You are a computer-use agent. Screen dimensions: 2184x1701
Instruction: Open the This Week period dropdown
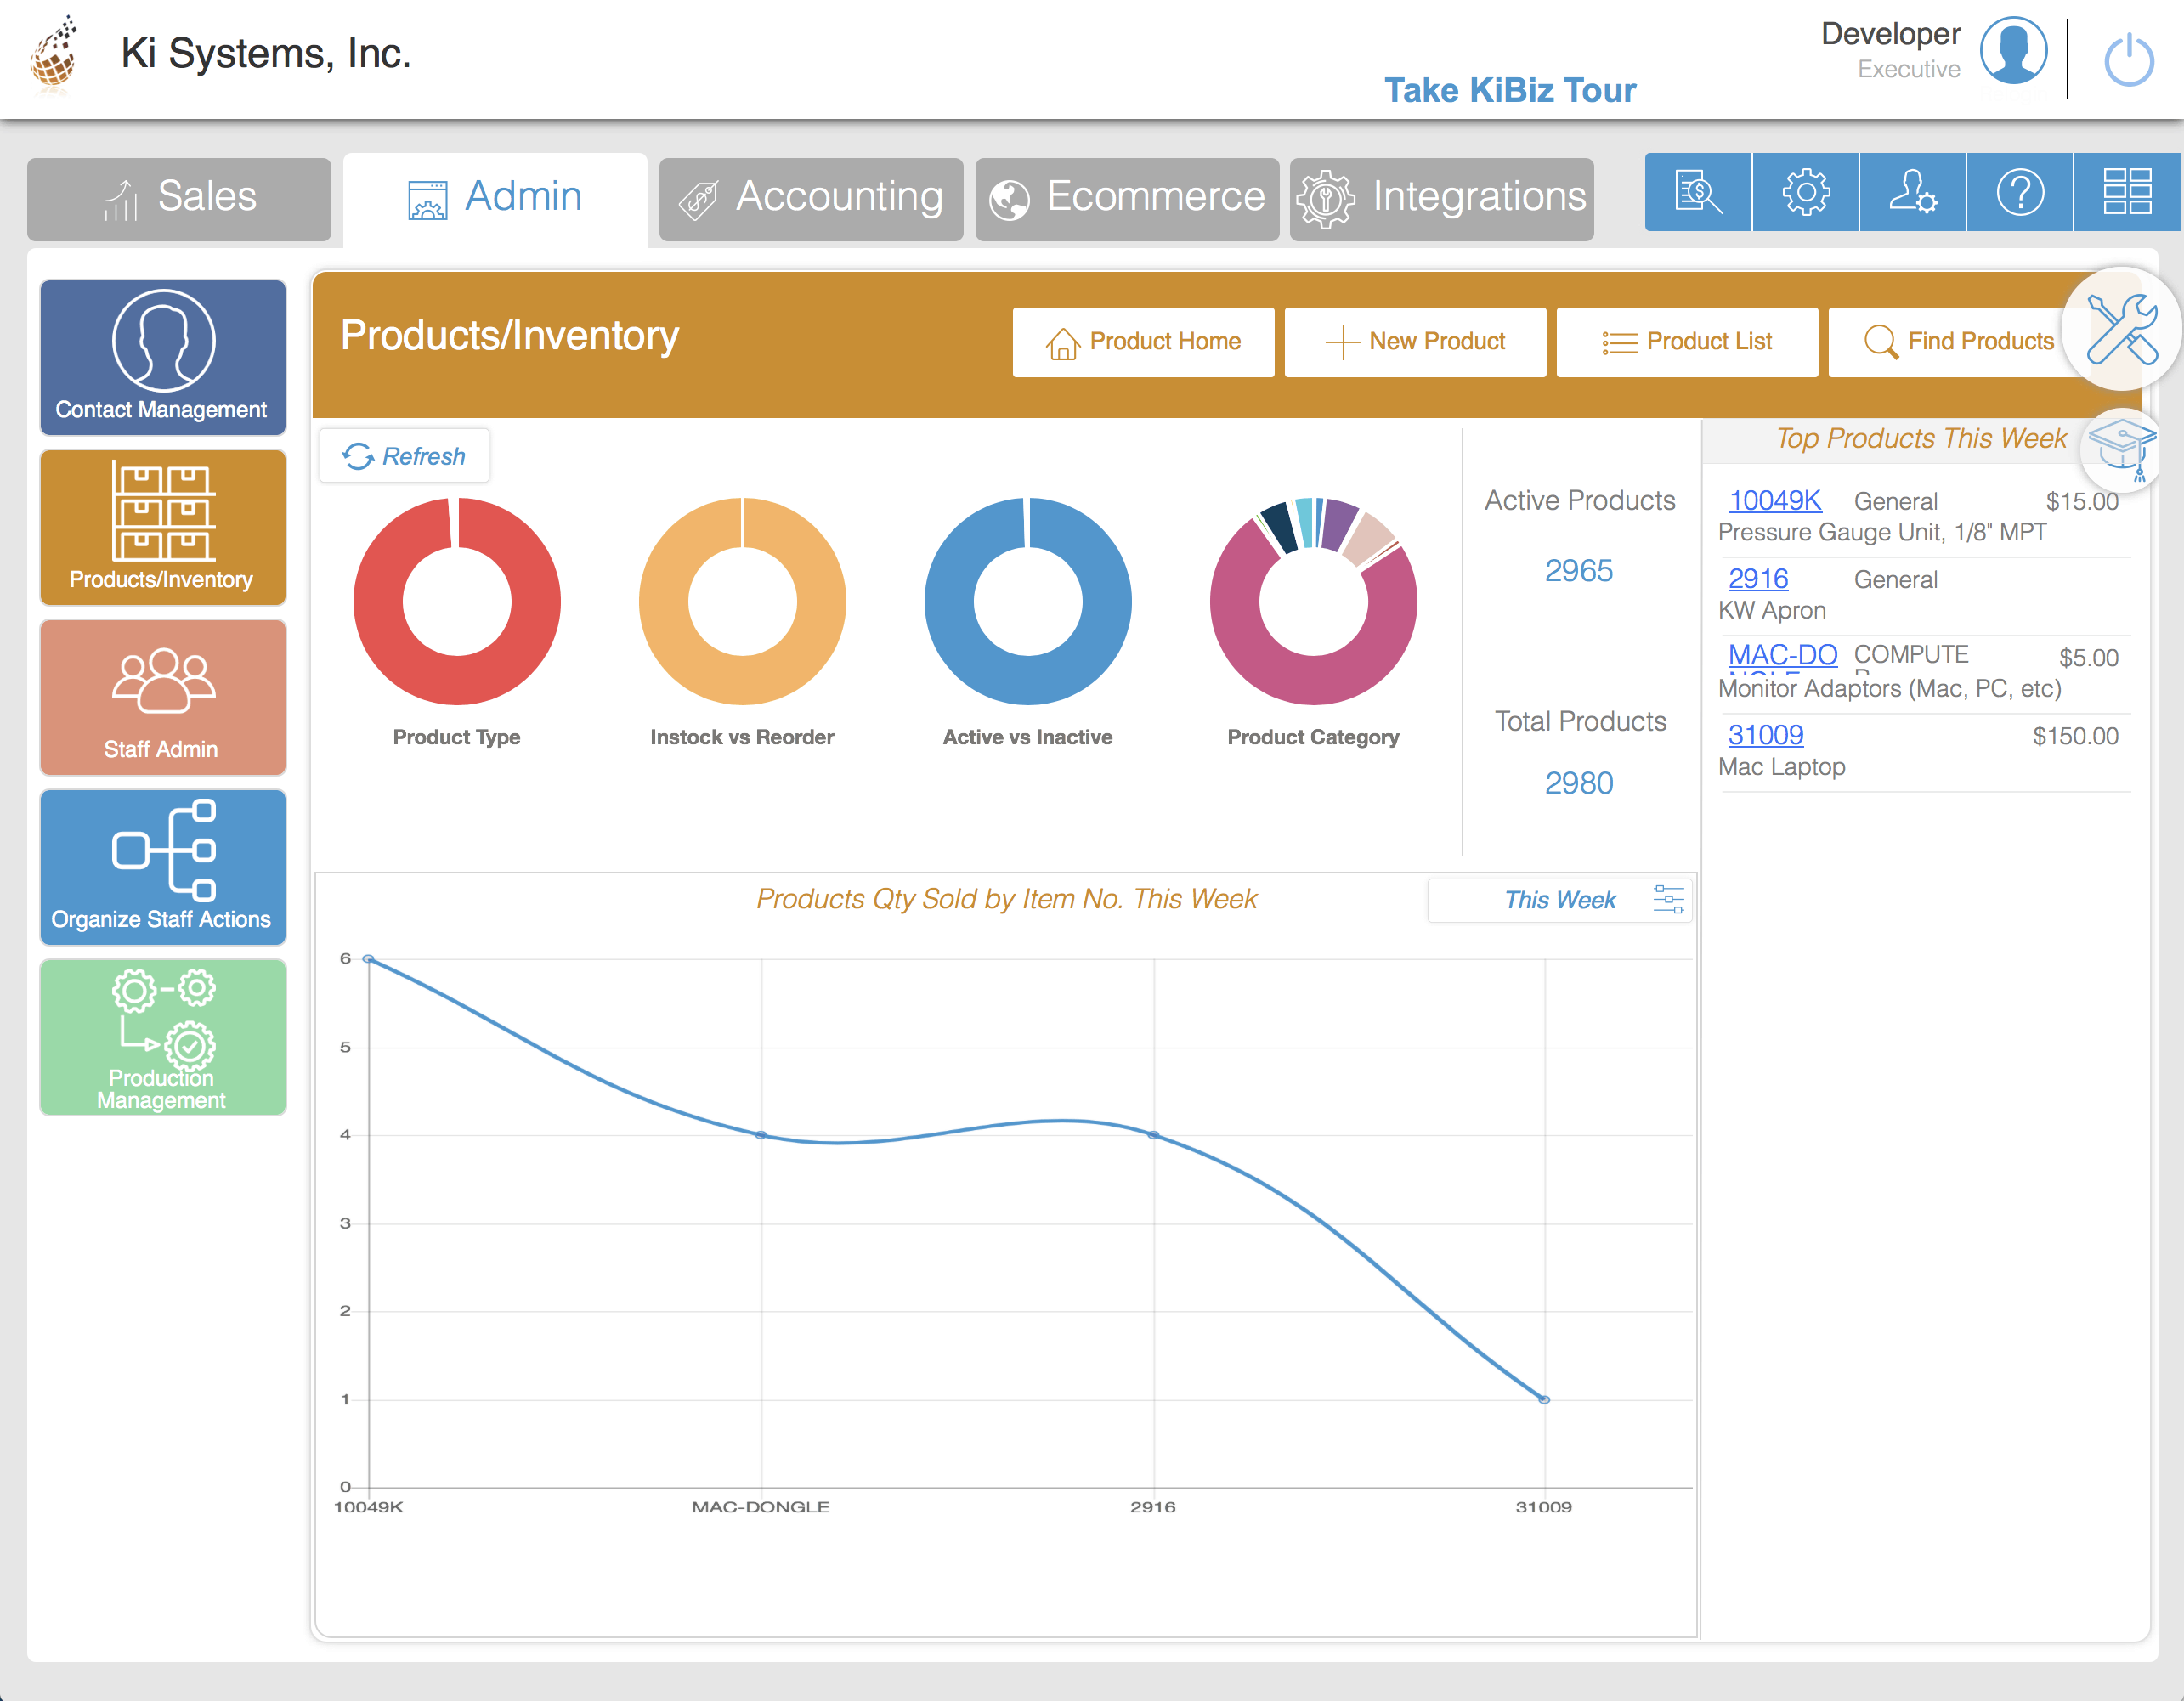click(x=1559, y=900)
